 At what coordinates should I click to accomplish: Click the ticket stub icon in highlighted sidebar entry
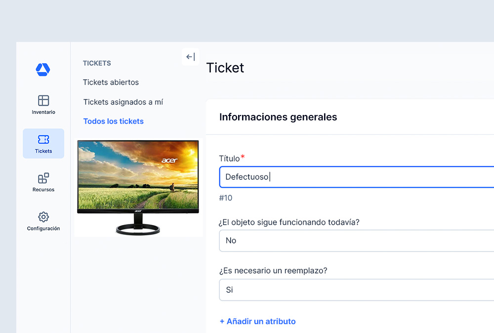coord(43,139)
